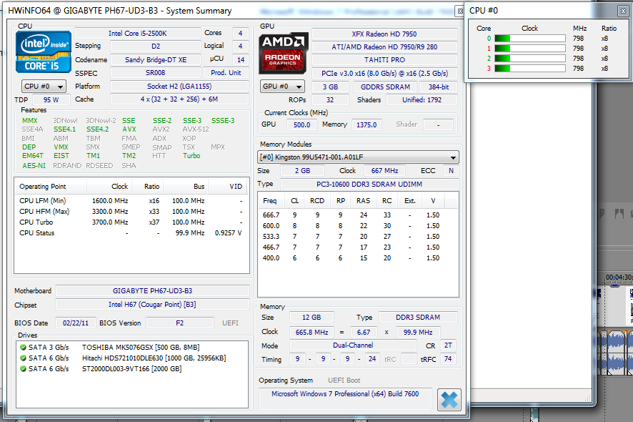The height and width of the screenshot is (422, 633).
Task: Click the AVX feature label
Action: (x=129, y=129)
